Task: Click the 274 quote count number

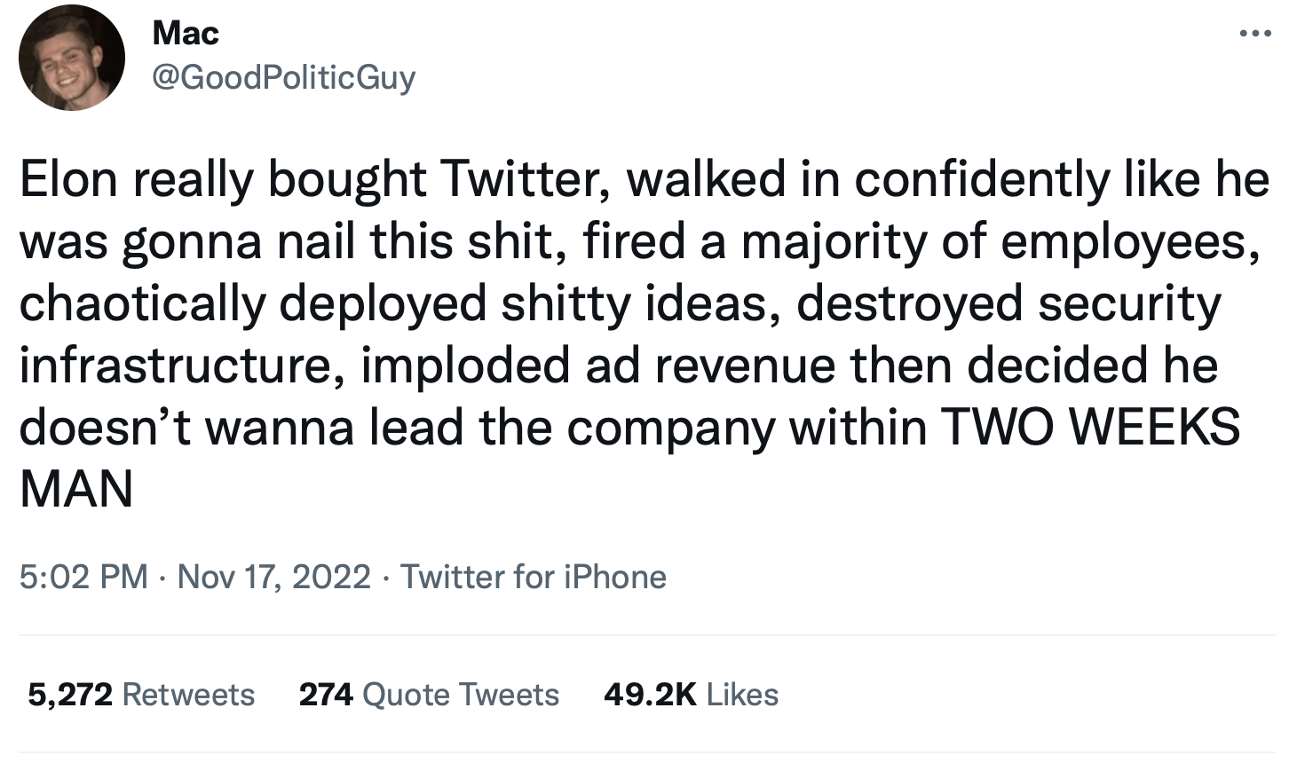Action: pyautogui.click(x=326, y=694)
